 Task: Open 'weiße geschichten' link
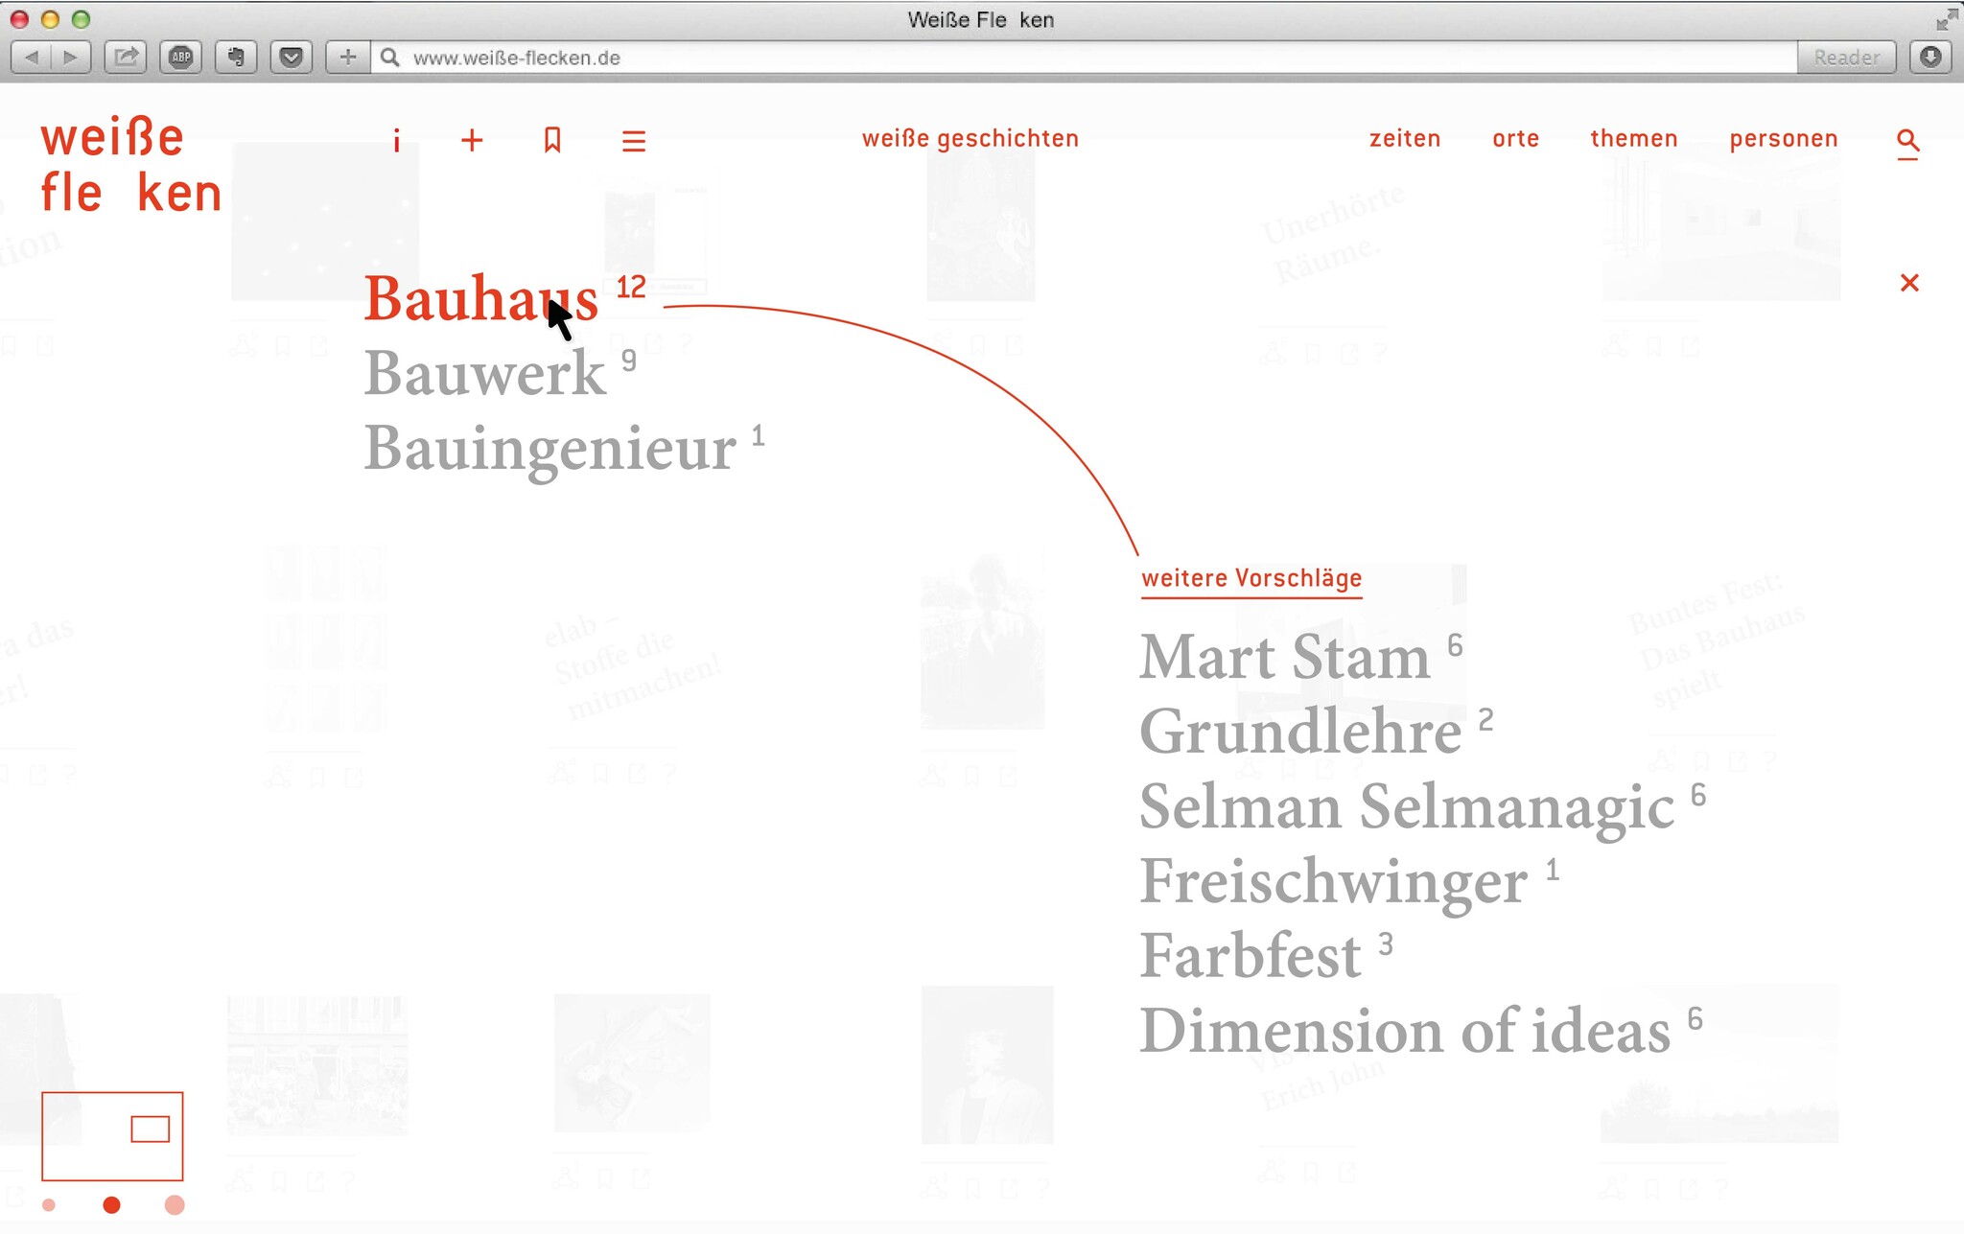(x=970, y=139)
